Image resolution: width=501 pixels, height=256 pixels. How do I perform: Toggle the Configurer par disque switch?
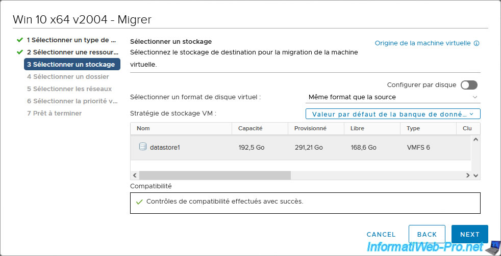pos(469,85)
